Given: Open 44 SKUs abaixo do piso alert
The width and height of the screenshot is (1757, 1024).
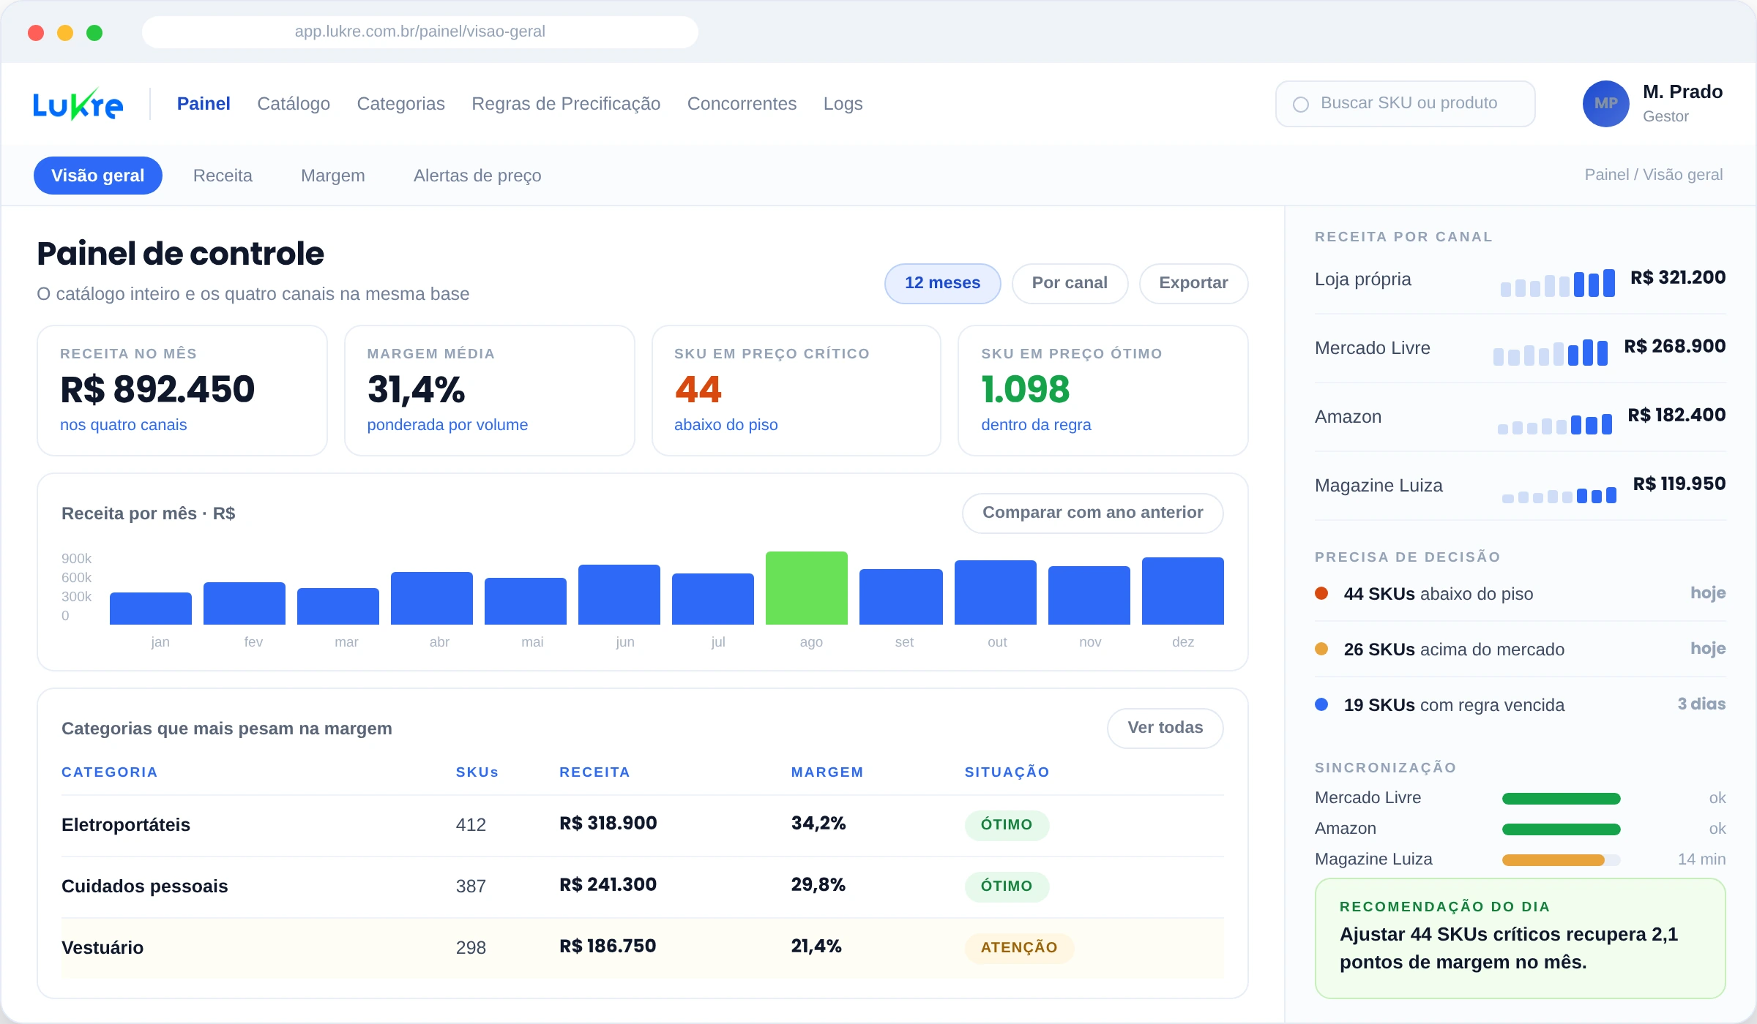Looking at the screenshot, I should click(1521, 594).
